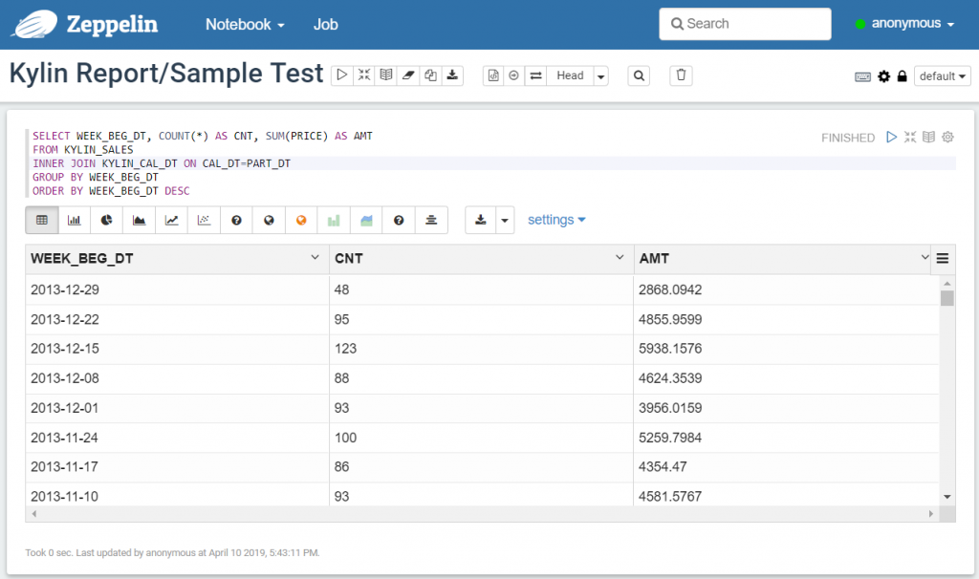Select the scatter chart visualization

coord(205,220)
